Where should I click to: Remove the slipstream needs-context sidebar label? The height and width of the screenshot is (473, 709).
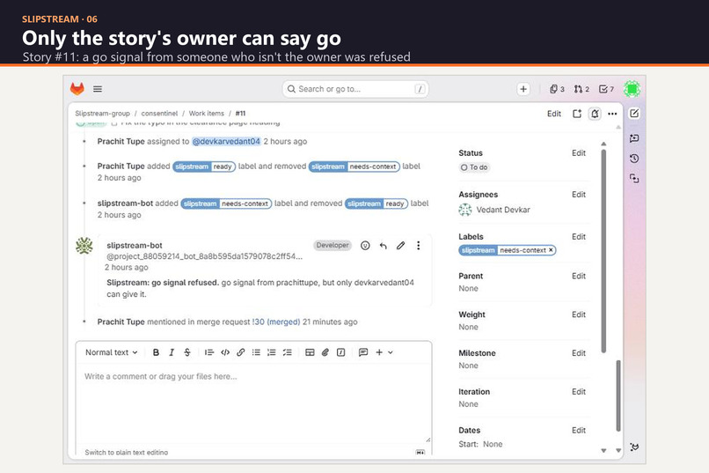coord(551,250)
